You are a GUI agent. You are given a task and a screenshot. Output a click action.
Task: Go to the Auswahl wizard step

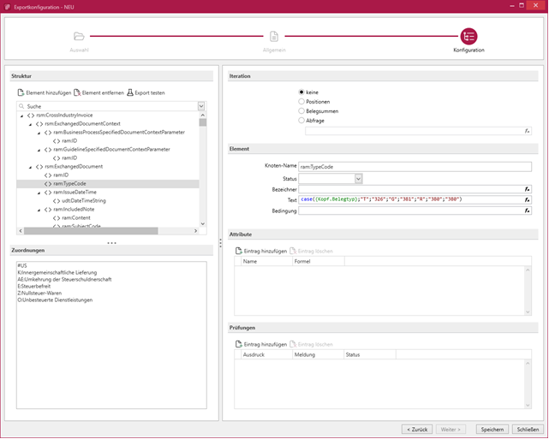click(x=79, y=37)
